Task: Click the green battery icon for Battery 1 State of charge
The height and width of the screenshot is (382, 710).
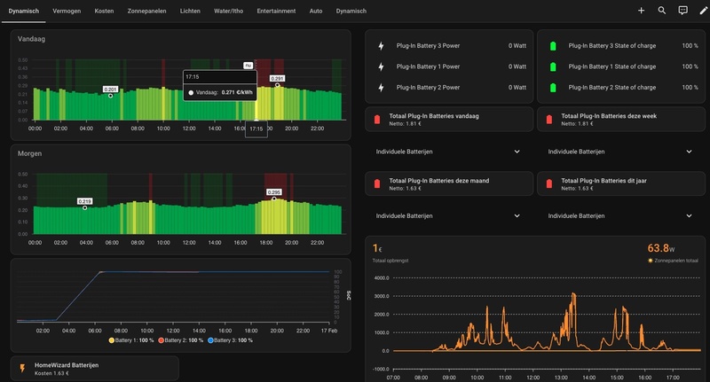Action: (554, 66)
